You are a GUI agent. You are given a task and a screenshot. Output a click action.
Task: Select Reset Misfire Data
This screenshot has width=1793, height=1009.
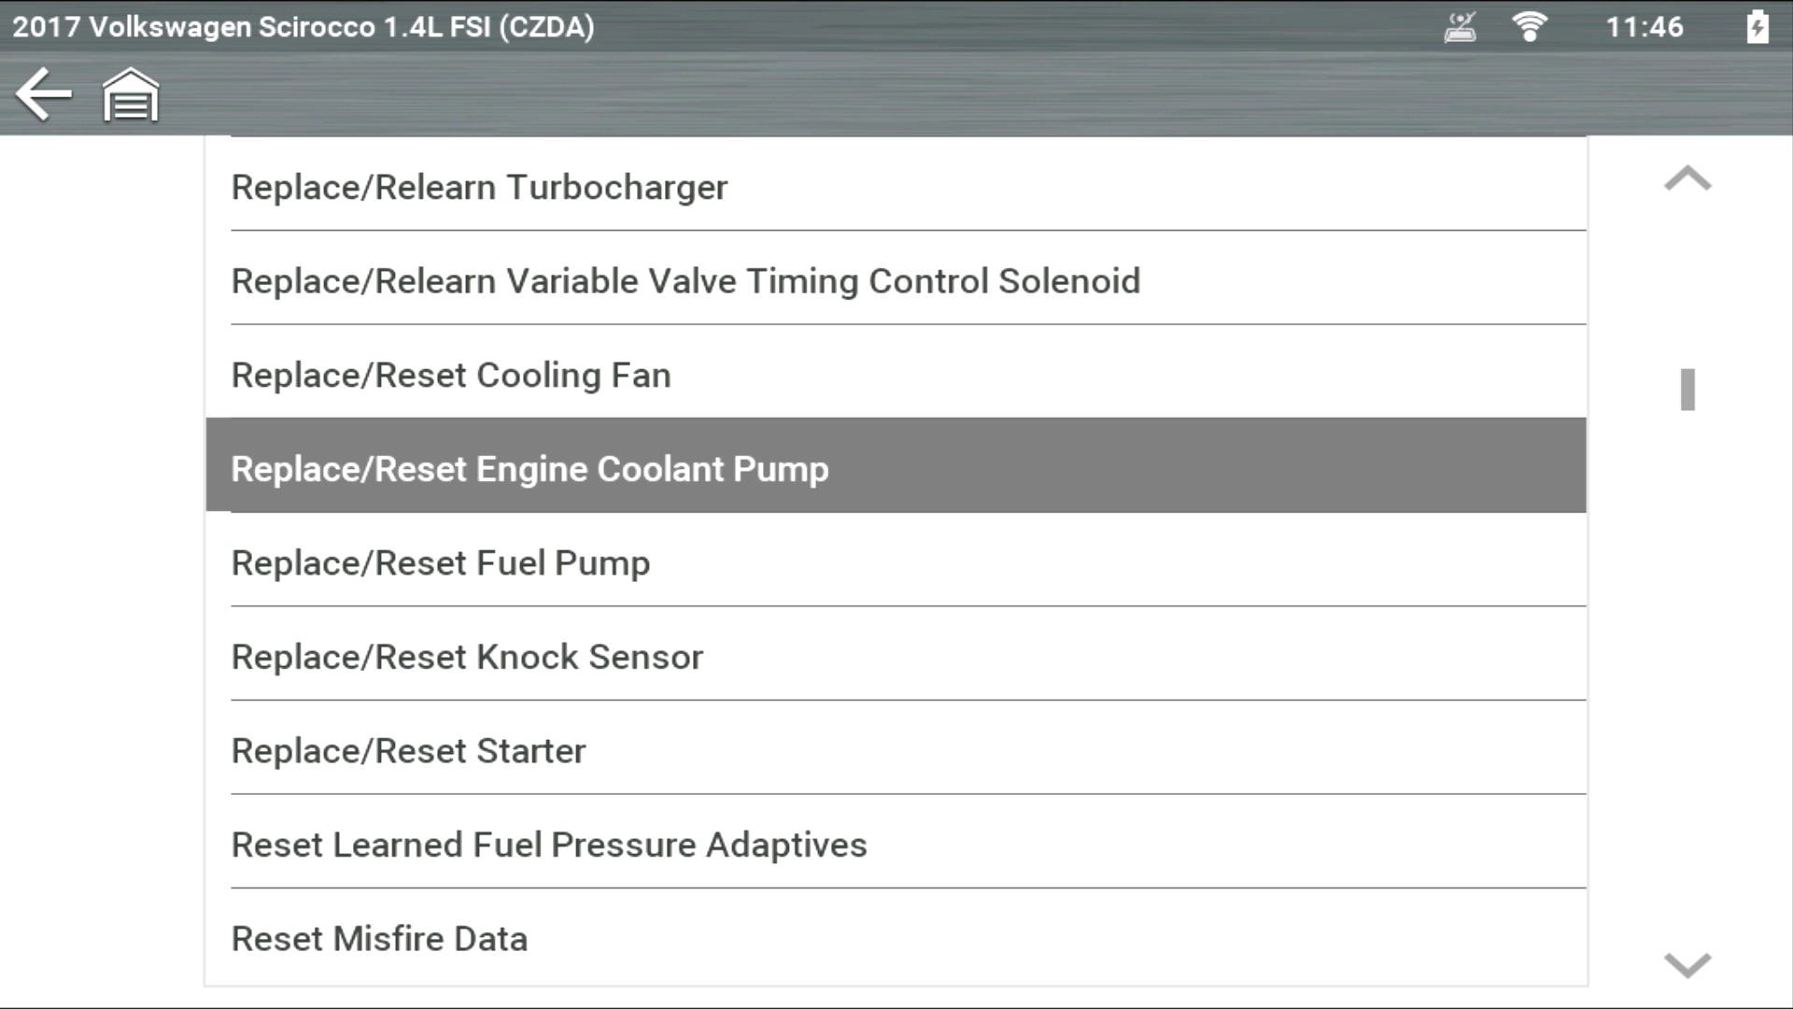pos(379,939)
